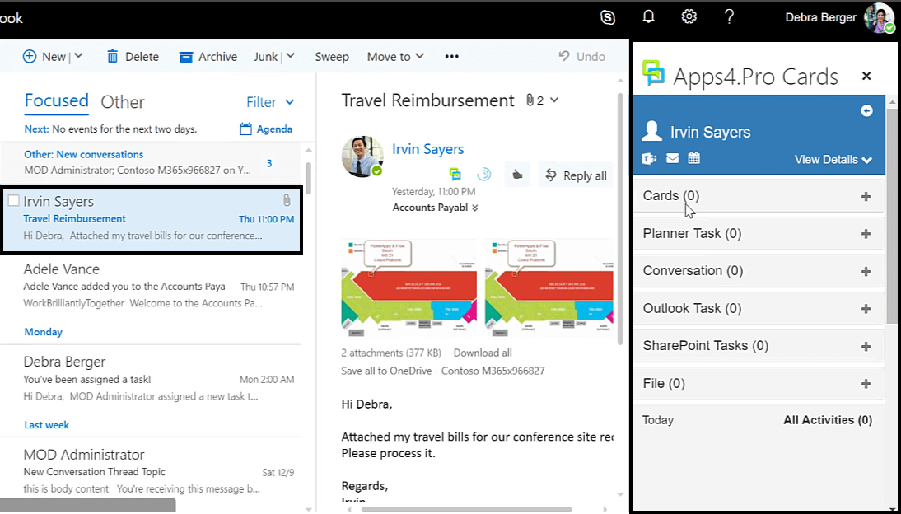Open the Irvin Sayers sender name link

click(427, 149)
